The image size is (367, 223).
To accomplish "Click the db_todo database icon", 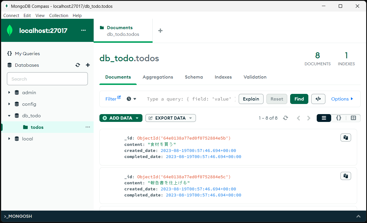I will point(17,116).
